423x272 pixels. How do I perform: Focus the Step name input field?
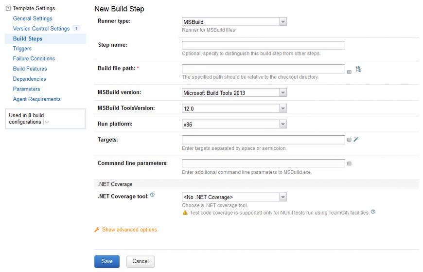point(263,45)
